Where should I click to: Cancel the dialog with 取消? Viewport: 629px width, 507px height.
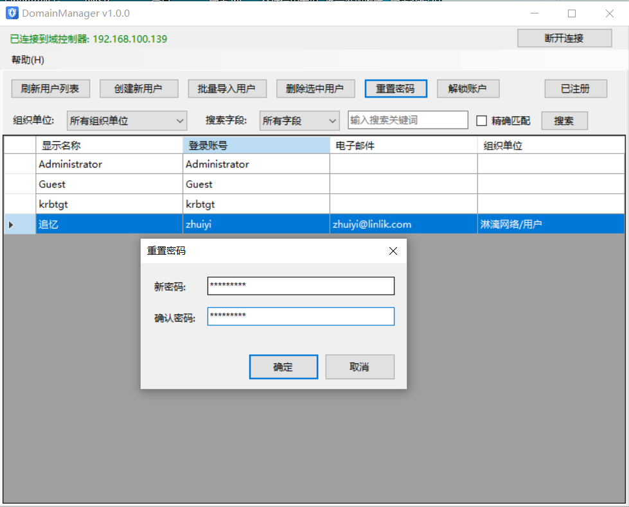(360, 366)
